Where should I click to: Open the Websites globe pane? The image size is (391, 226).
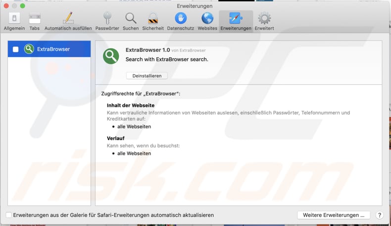tap(207, 21)
